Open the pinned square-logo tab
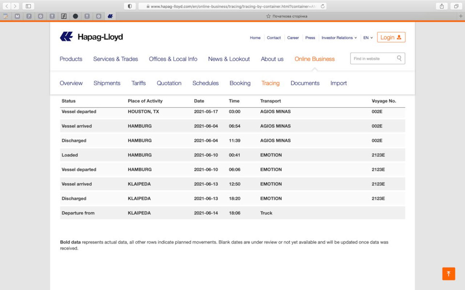This screenshot has width=465, height=290. point(64,16)
